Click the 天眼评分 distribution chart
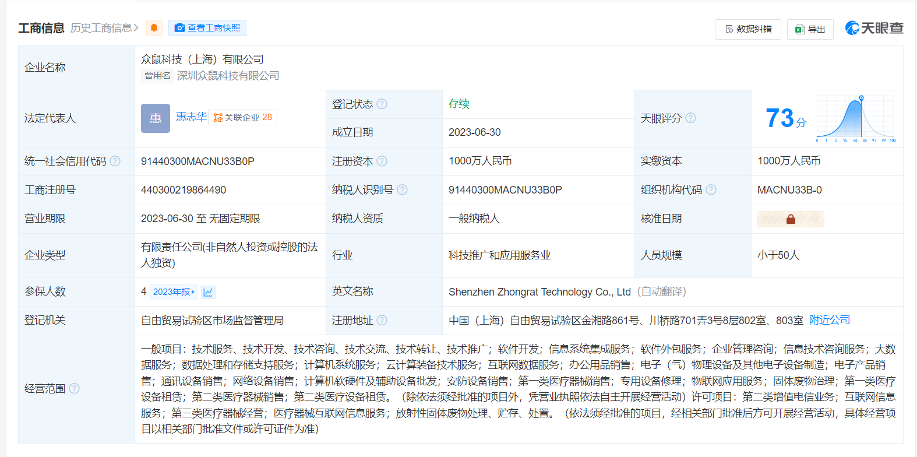 [x=855, y=118]
